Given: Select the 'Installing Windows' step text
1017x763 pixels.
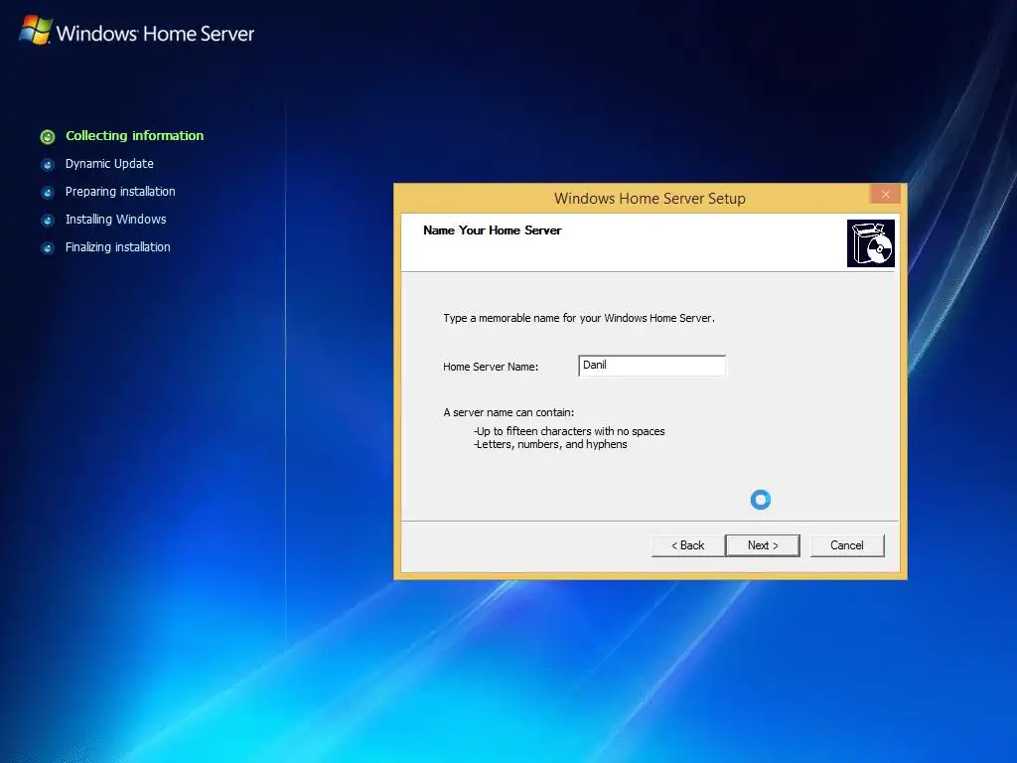Looking at the screenshot, I should click(x=116, y=220).
